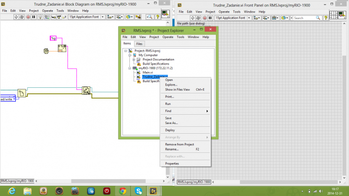Toggle Retain Wire Values button
Viewport: 349px width, 196px height.
(x=47, y=17)
